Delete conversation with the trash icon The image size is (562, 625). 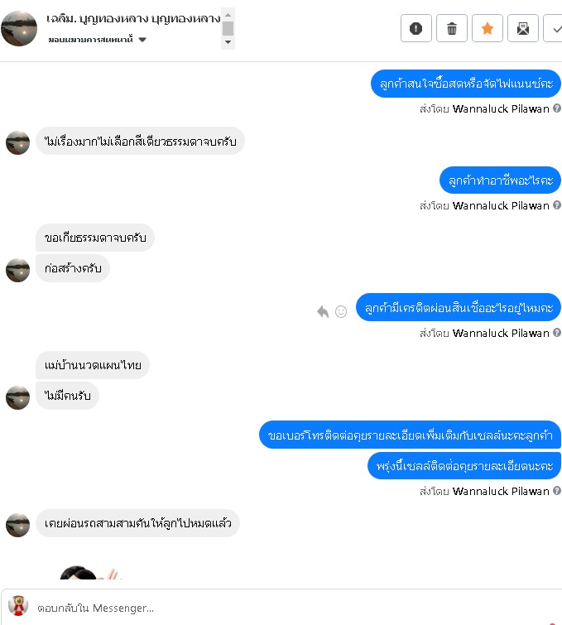point(452,28)
